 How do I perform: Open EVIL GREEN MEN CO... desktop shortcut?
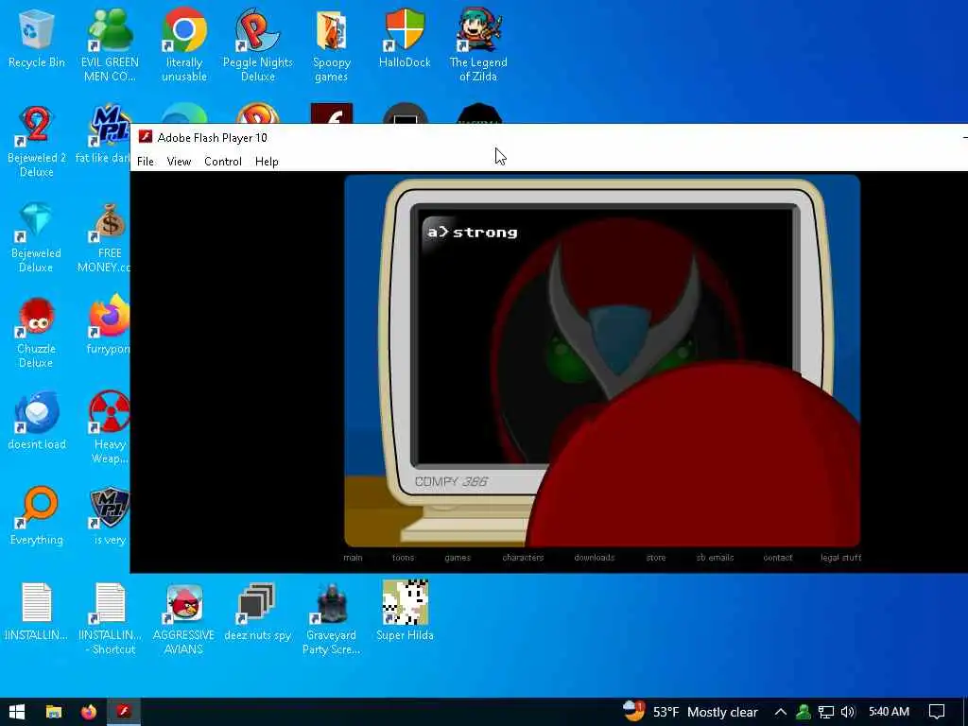110,44
